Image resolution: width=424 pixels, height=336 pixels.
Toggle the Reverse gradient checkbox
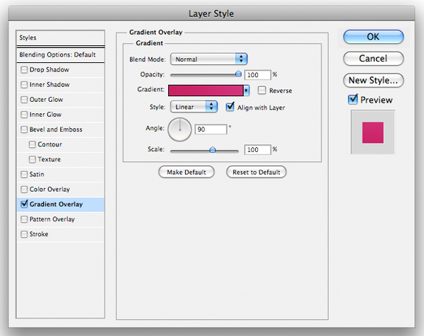(261, 90)
